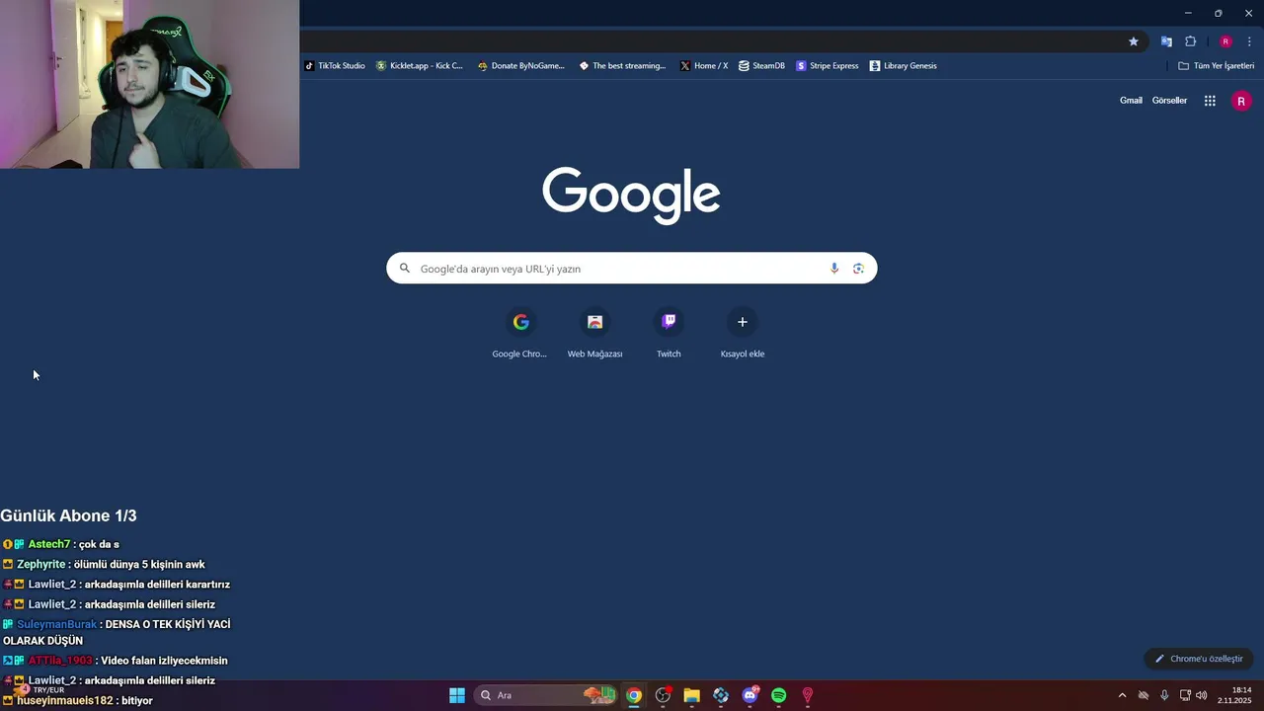Open the Twitch shortcut tile
This screenshot has width=1264, height=711.
coord(669,334)
